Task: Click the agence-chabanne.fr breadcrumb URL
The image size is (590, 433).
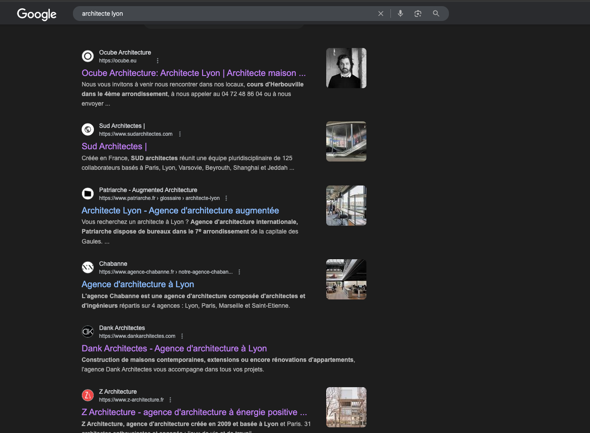Action: tap(166, 272)
